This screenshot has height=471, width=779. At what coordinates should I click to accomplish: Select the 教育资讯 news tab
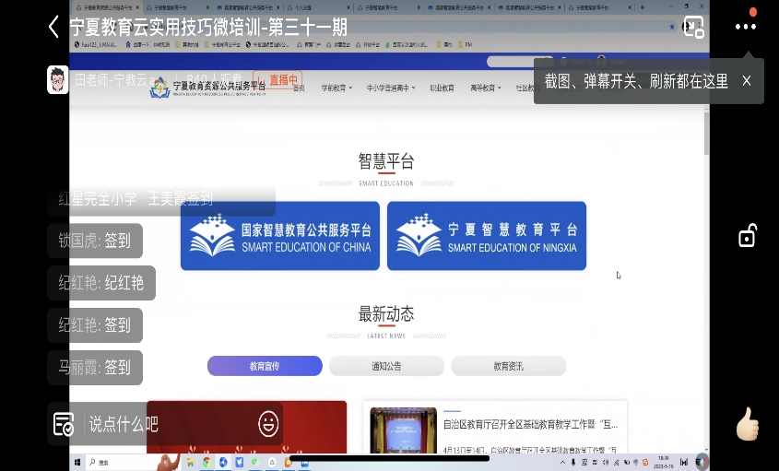tap(508, 366)
